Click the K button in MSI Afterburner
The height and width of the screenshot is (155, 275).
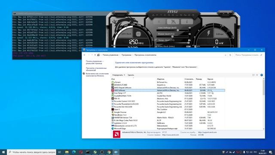click(x=159, y=22)
